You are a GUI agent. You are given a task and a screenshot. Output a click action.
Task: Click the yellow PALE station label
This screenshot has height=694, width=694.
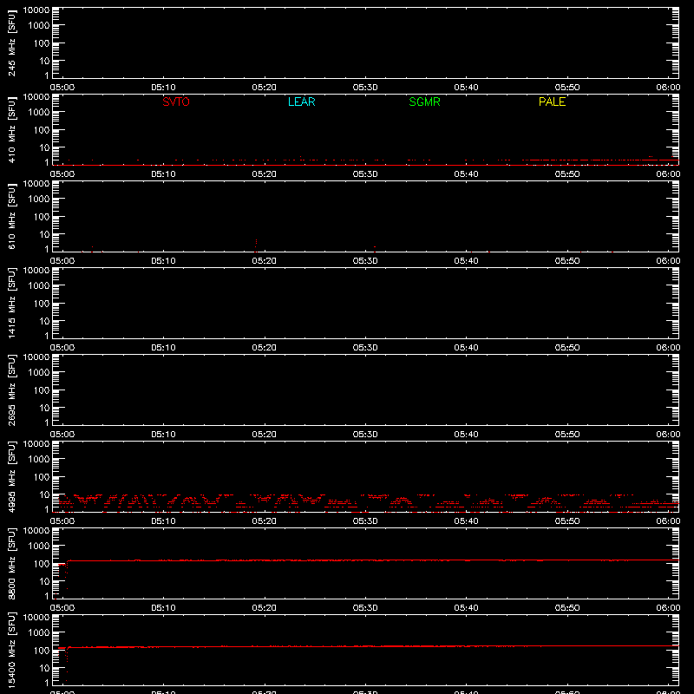(x=552, y=101)
